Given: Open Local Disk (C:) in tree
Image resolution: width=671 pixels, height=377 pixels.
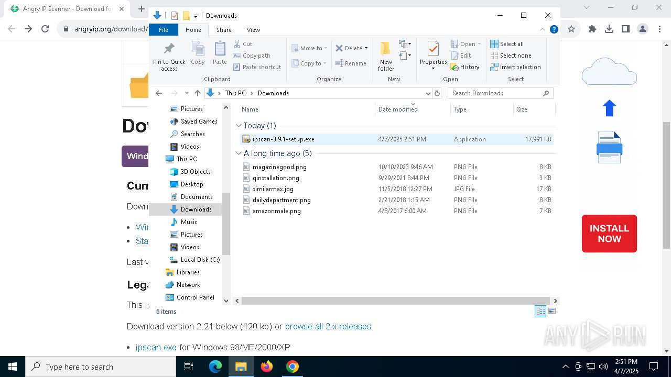Looking at the screenshot, I should [194, 260].
